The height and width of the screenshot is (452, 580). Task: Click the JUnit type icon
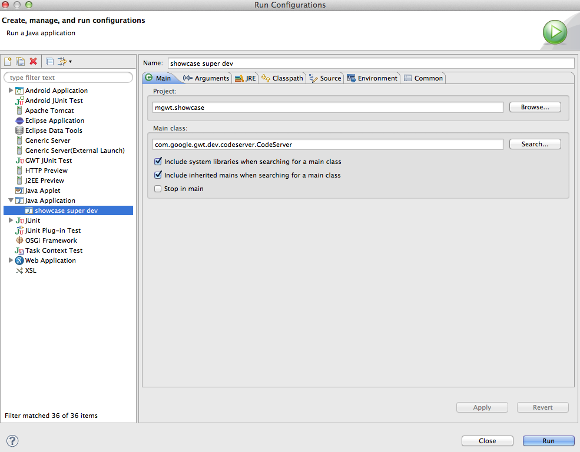coord(19,220)
